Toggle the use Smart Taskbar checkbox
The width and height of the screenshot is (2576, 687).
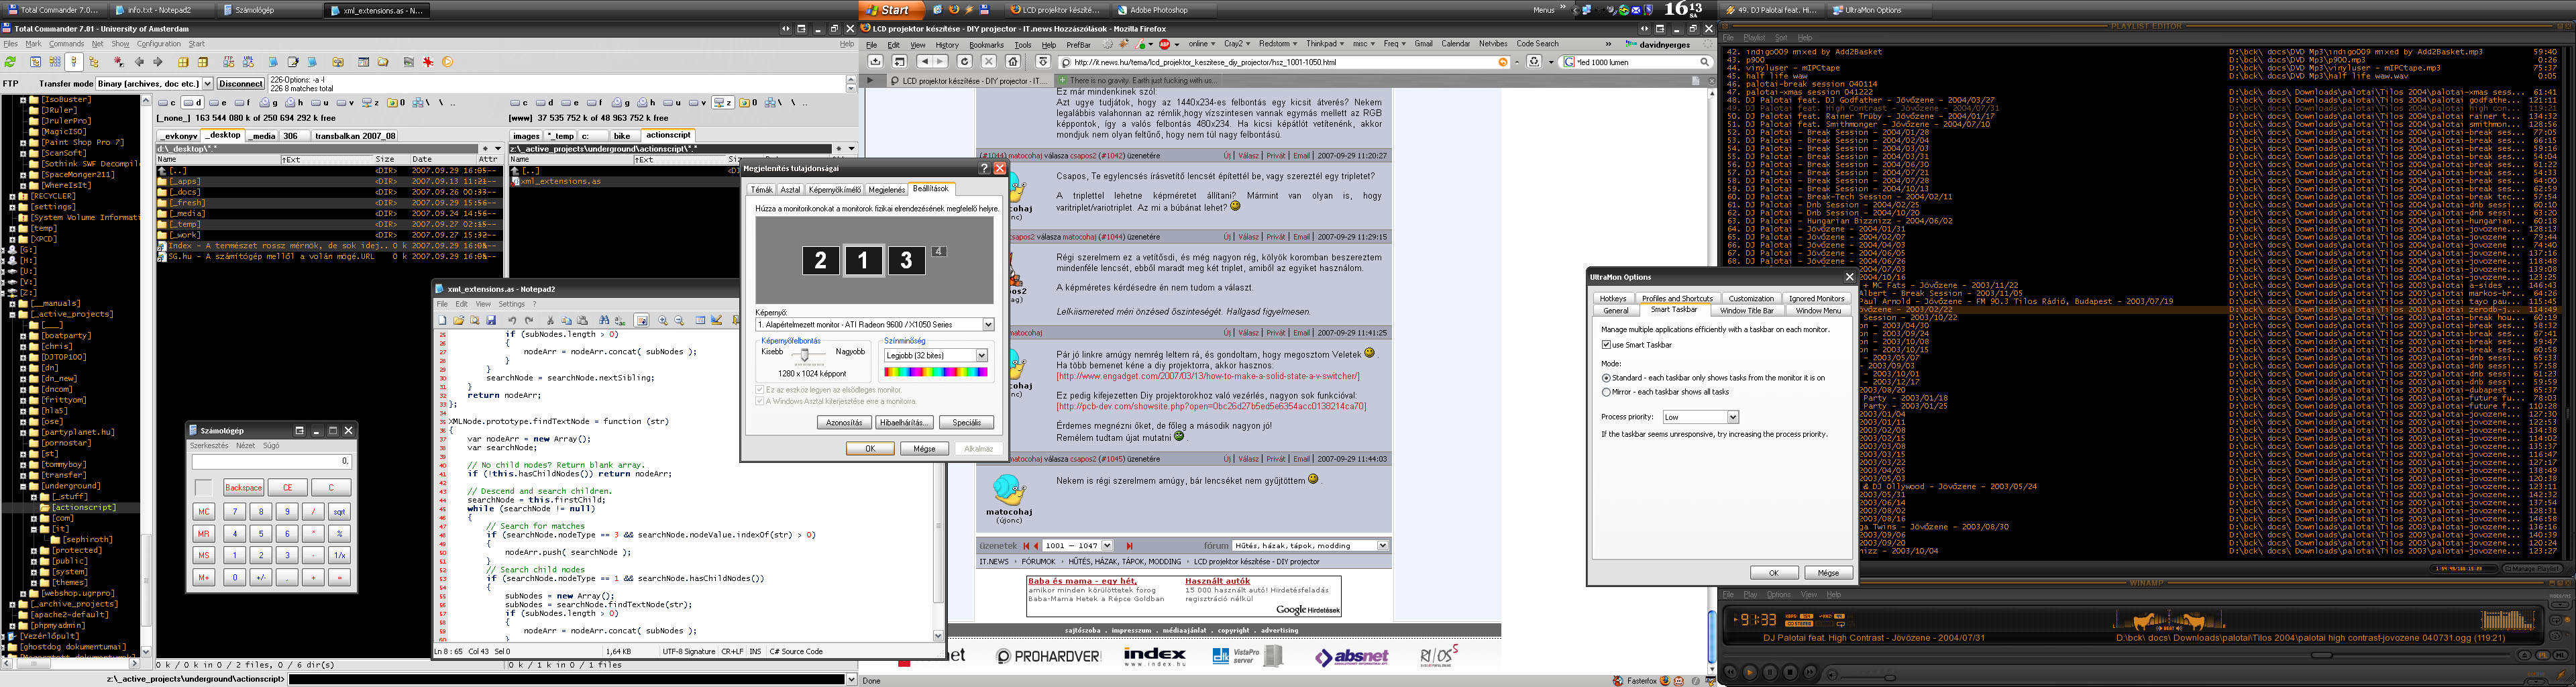click(1607, 345)
